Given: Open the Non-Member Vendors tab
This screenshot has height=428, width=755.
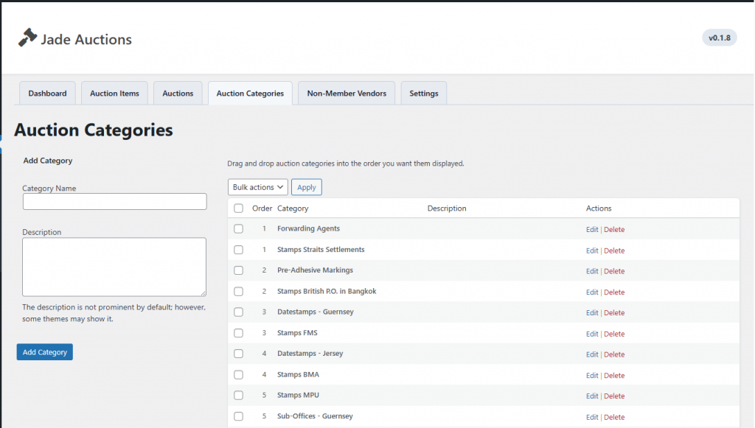Looking at the screenshot, I should 347,94.
